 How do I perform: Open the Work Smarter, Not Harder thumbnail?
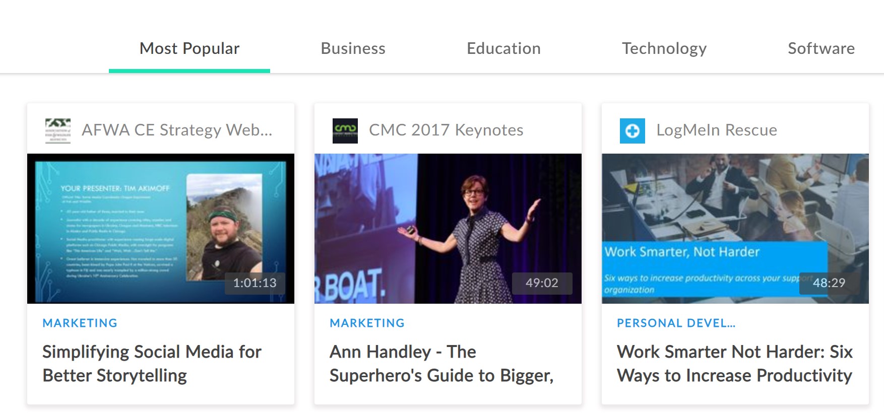click(735, 228)
